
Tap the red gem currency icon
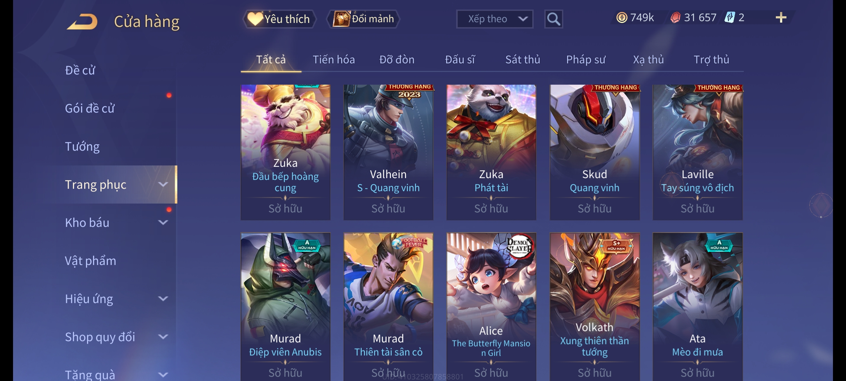[x=675, y=18]
